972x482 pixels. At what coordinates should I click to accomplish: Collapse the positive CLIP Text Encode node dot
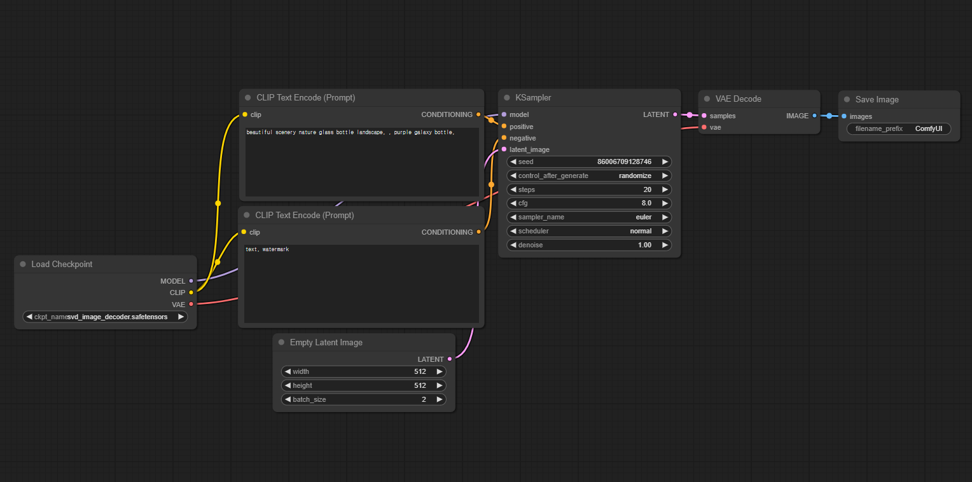tap(248, 98)
